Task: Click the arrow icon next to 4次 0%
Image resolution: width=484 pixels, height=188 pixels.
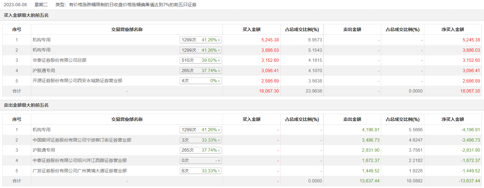Action: pyautogui.click(x=219, y=81)
